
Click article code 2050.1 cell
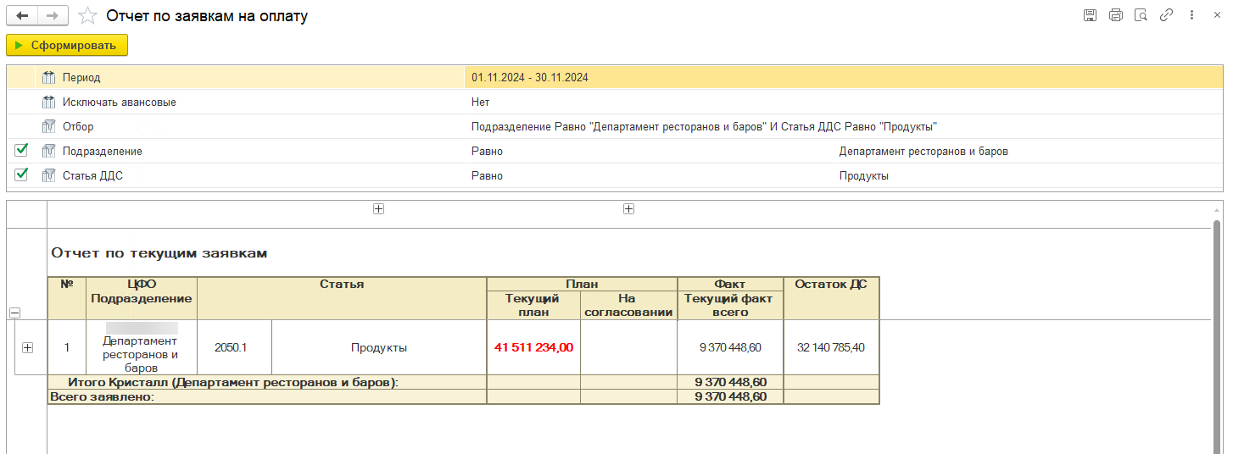(x=234, y=347)
